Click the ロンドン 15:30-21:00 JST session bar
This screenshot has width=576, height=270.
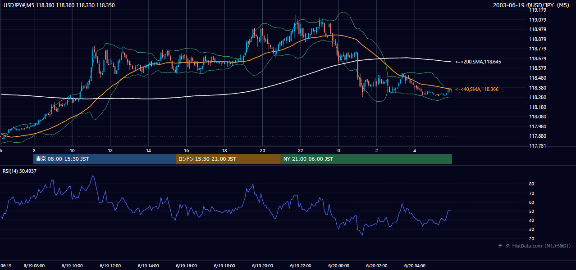[x=228, y=159]
